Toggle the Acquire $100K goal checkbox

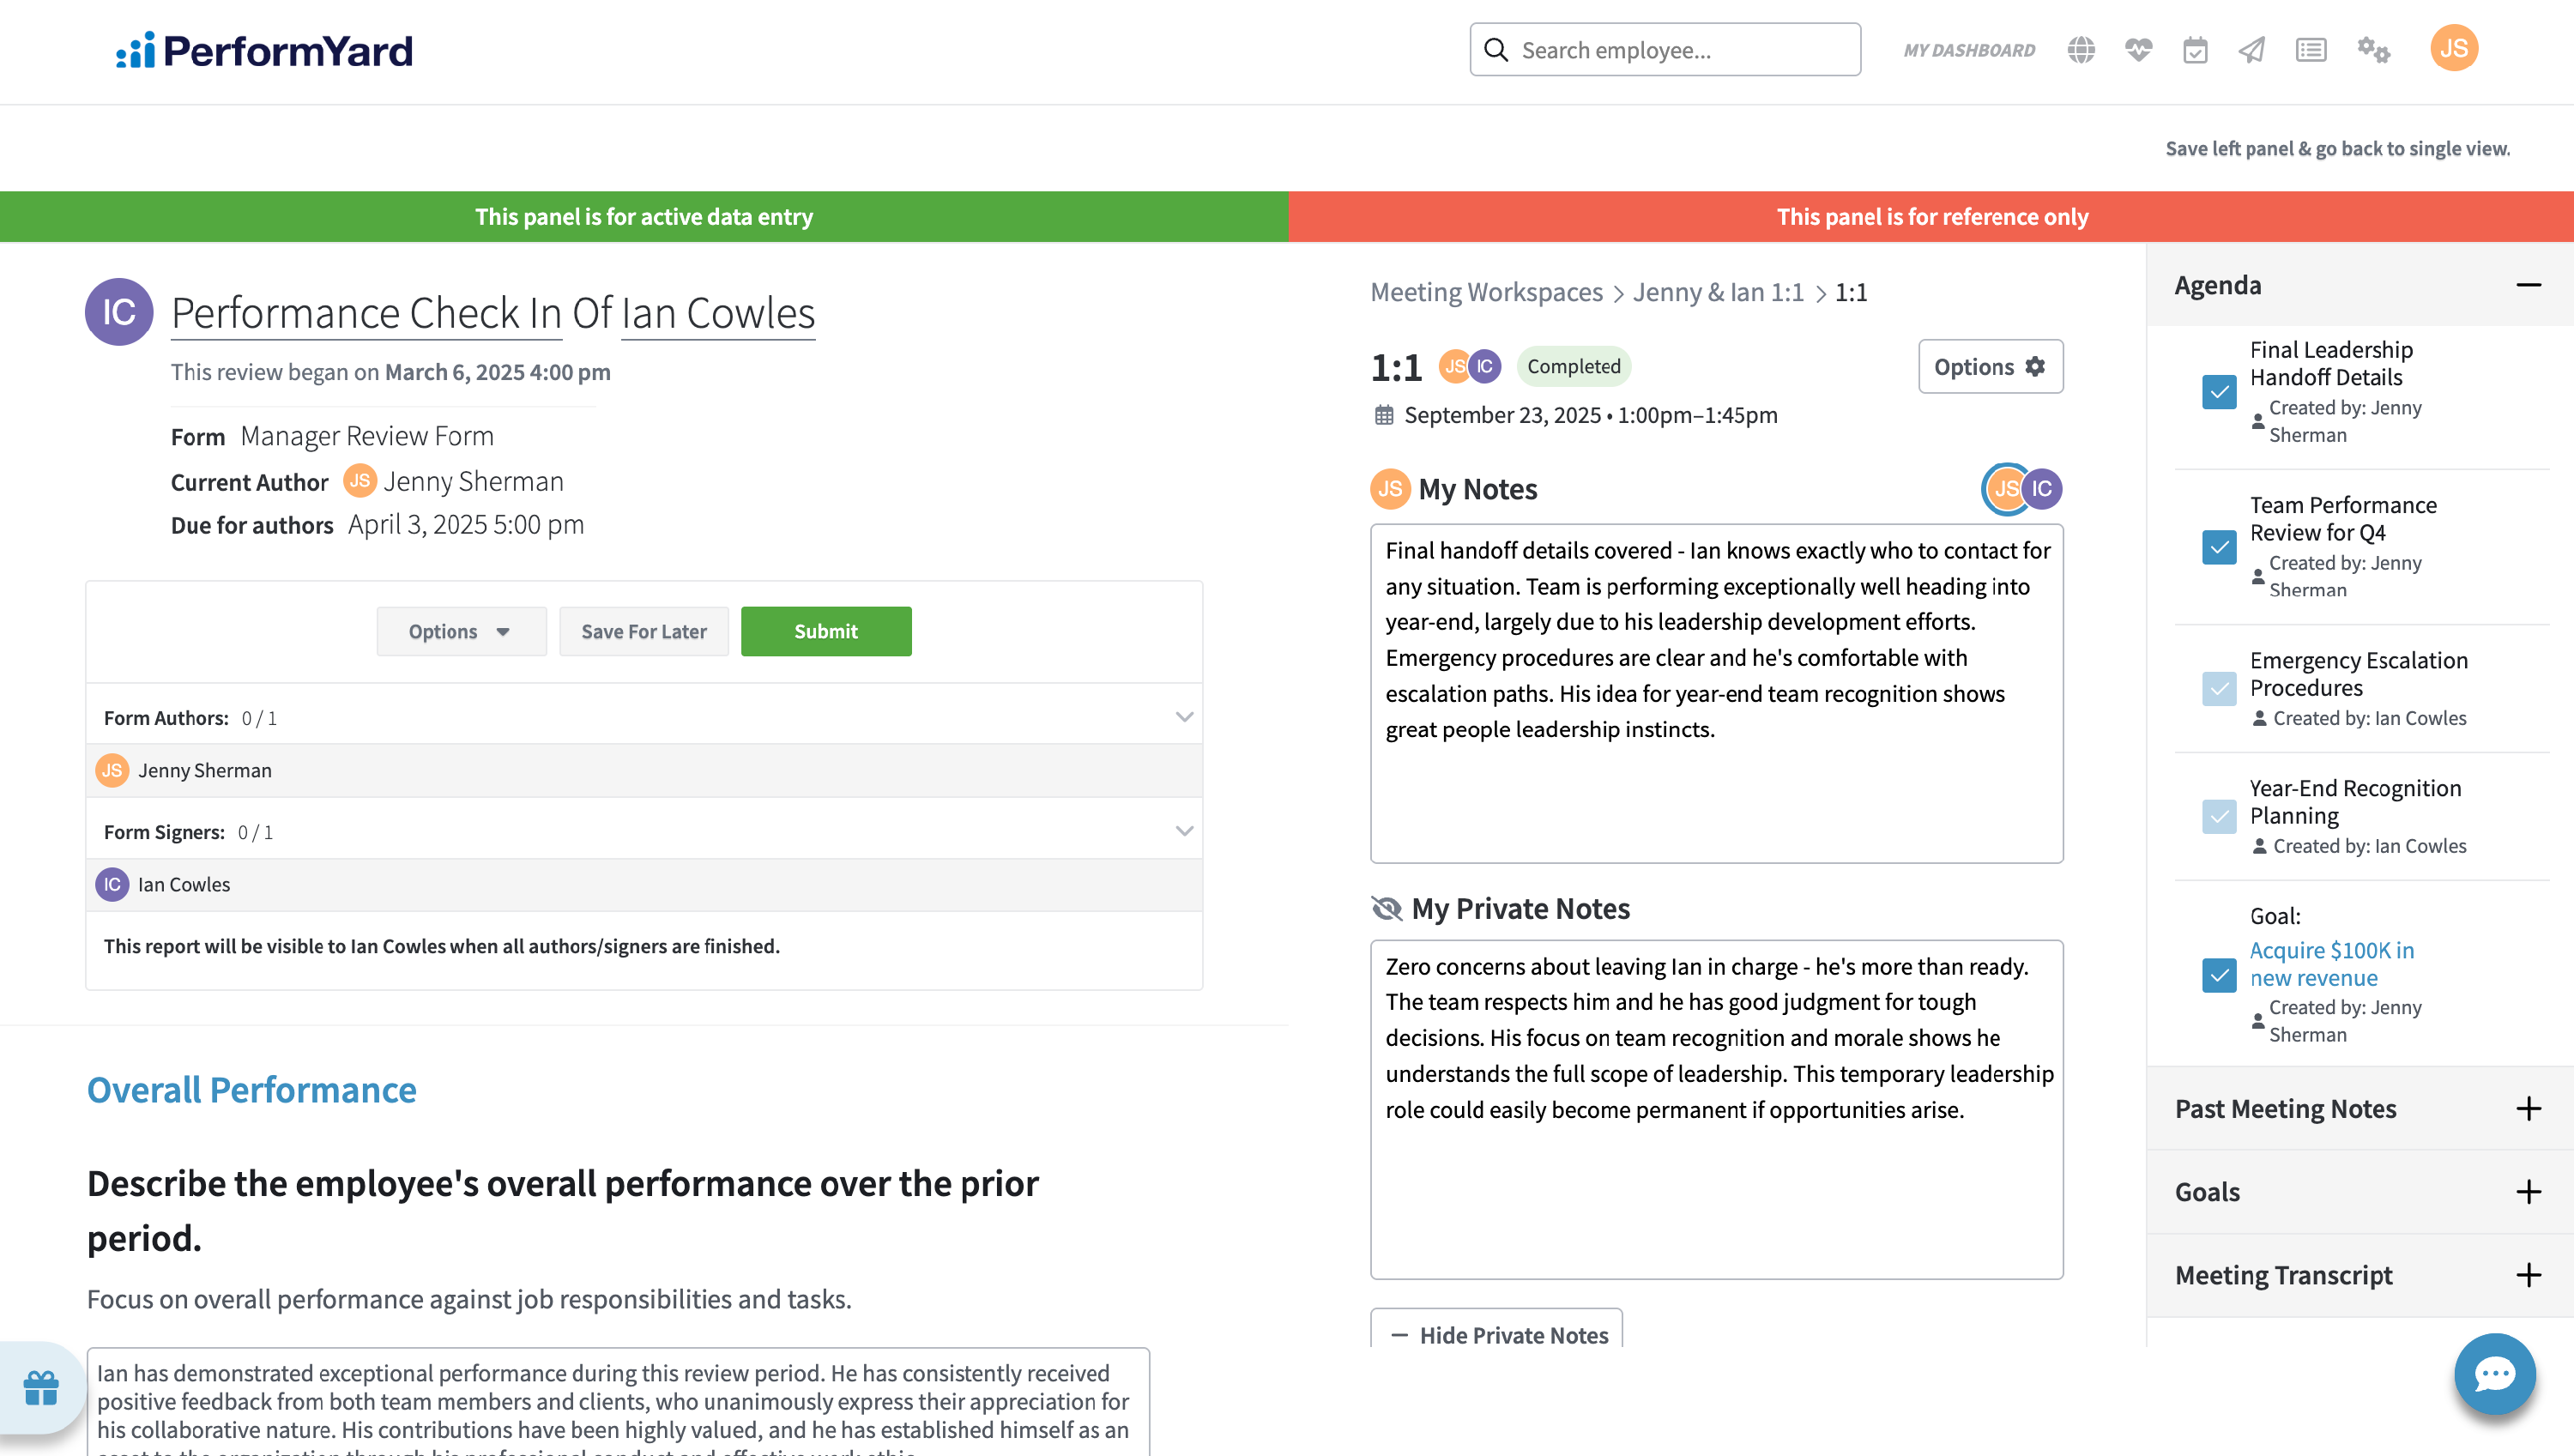click(x=2219, y=975)
